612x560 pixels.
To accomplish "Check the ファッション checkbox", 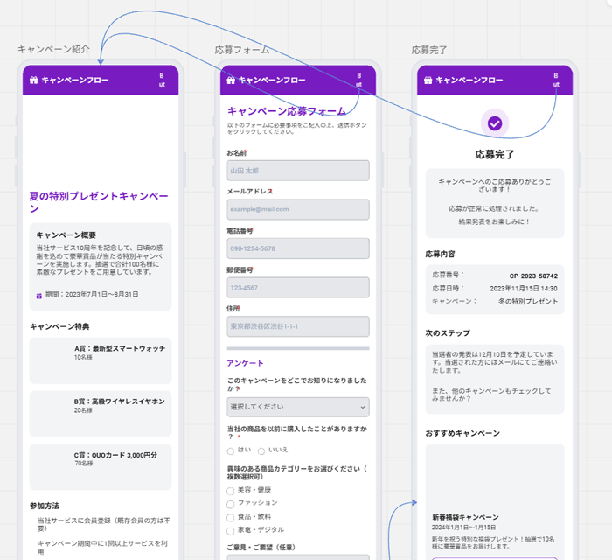I will pos(231,505).
